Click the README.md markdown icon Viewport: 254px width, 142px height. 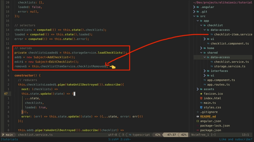pos(197,117)
